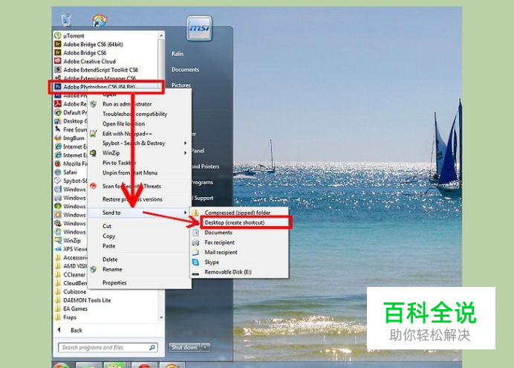Viewport: 514px width, 368px height.
Task: Choose Restore previous versions
Action: point(132,199)
